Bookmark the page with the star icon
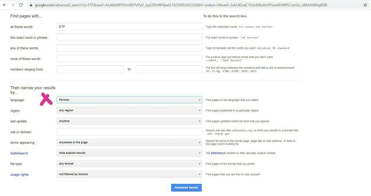This screenshot has height=196, width=371. pyautogui.click(x=365, y=5)
